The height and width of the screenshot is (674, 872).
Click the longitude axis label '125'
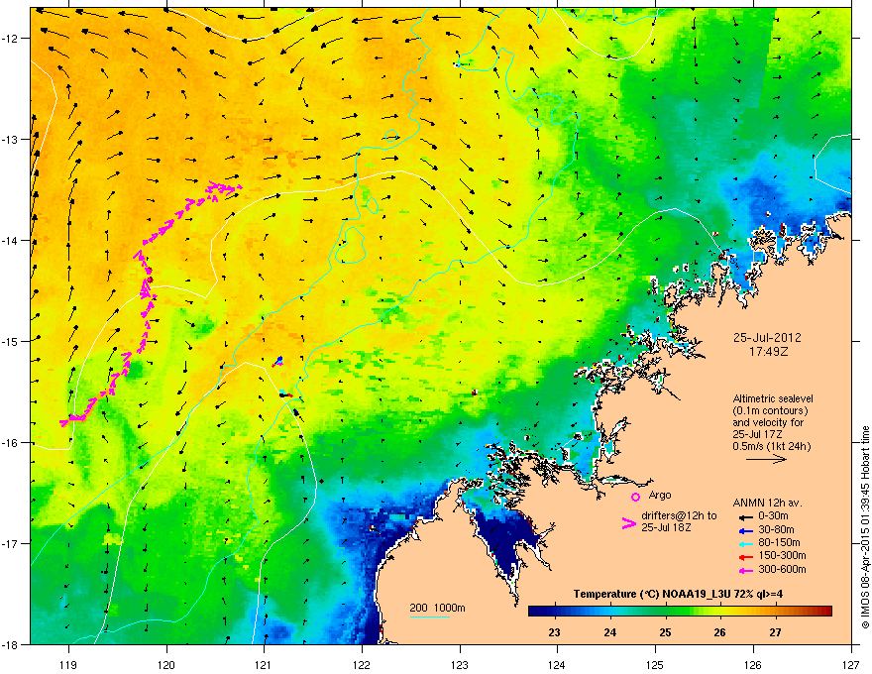(656, 664)
